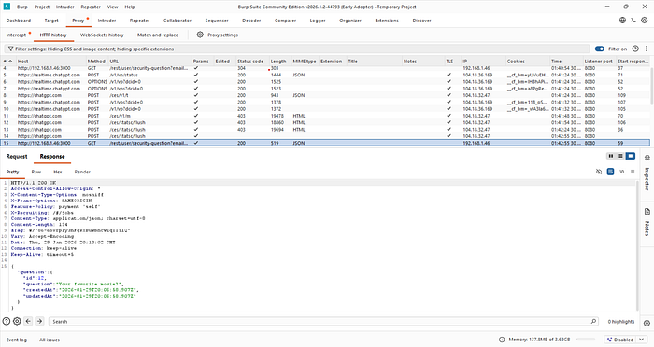Image resolution: width=654 pixels, height=347 pixels.
Task: Select the tabbed request/response layout
Action: coord(631,156)
